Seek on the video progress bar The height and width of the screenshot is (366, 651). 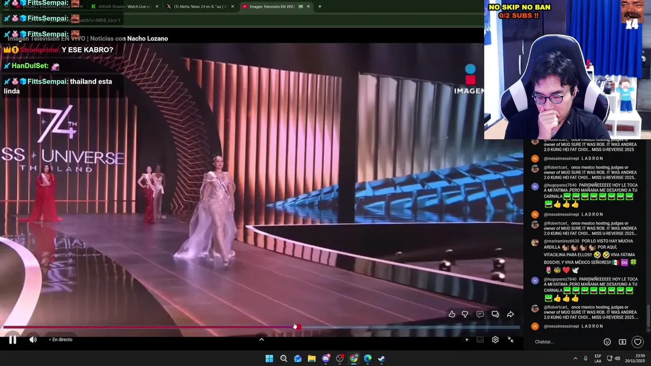pos(261,327)
